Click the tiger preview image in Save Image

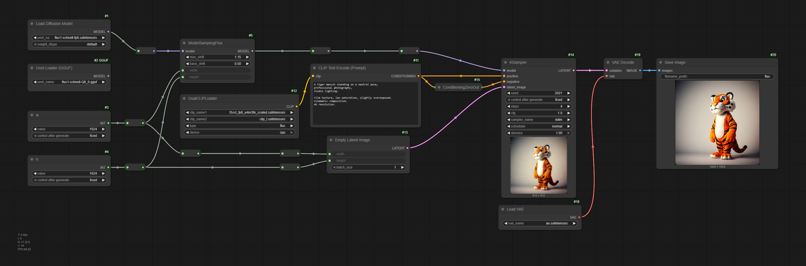pyautogui.click(x=717, y=123)
